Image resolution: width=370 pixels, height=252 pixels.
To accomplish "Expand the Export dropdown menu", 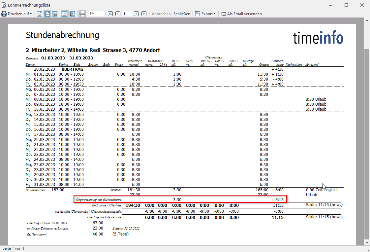I will pyautogui.click(x=205, y=14).
